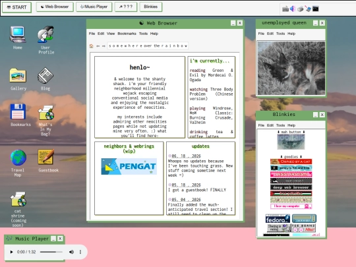Mute the Music Player audio
This screenshot has height=267, width=356.
(71, 252)
